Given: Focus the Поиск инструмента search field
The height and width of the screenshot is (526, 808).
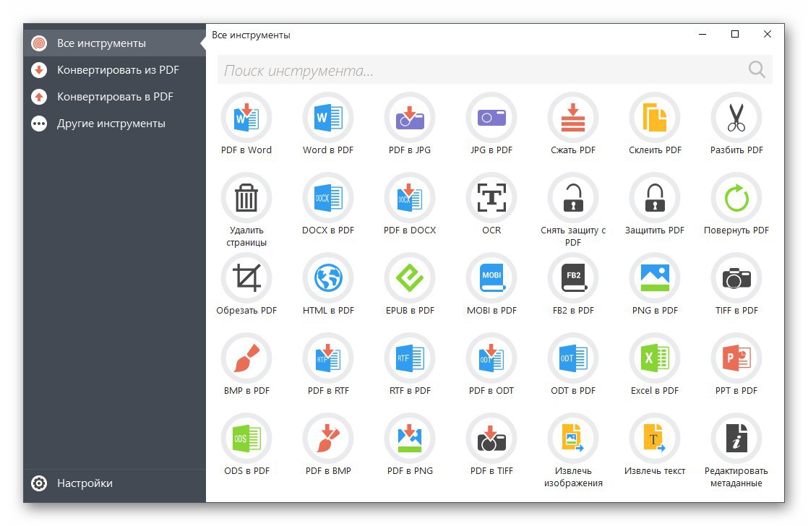Looking at the screenshot, I should pos(494,69).
